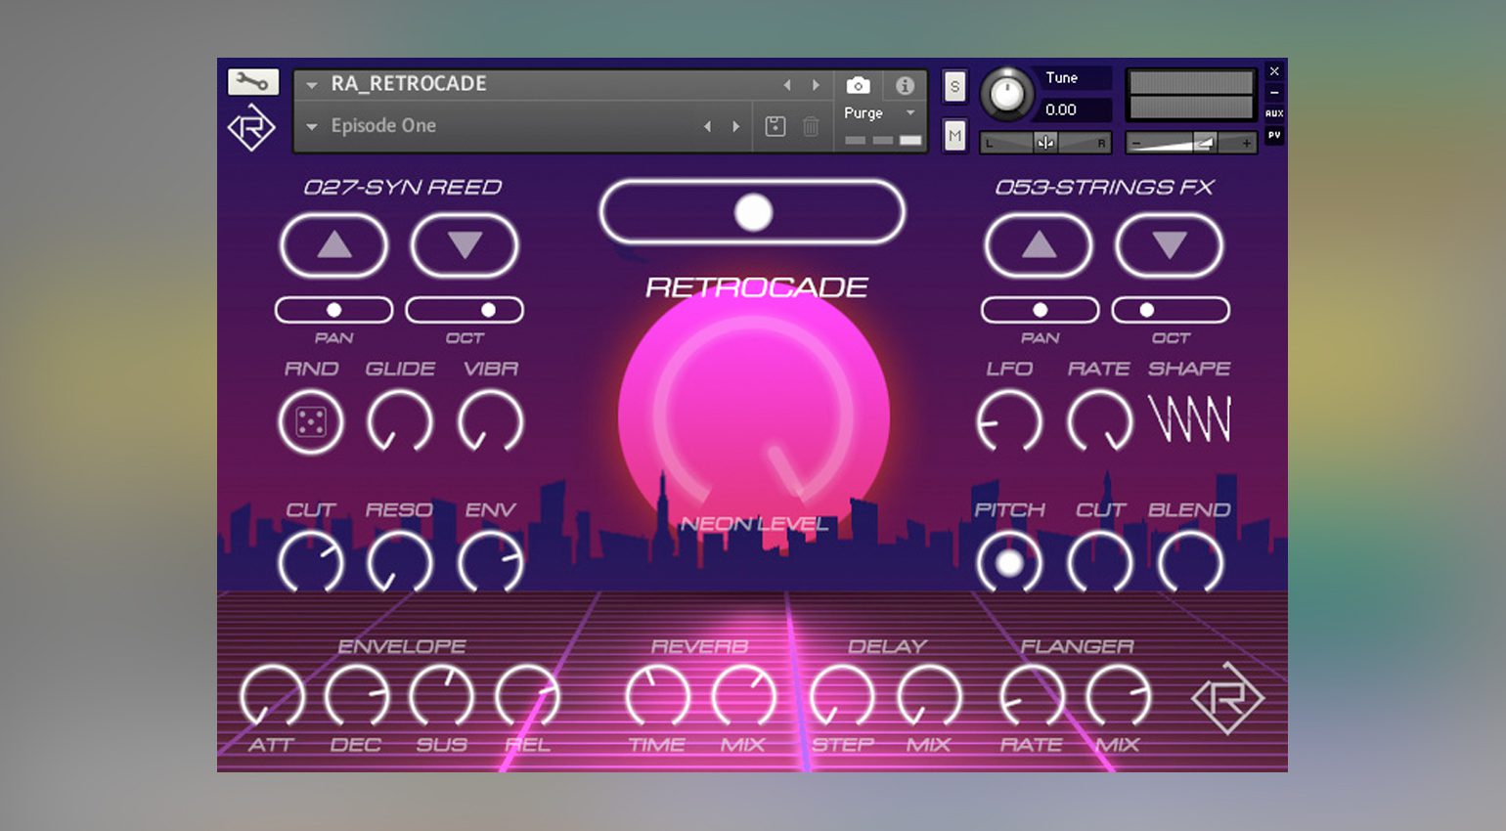Expand the Episode One preset dropdown
The width and height of the screenshot is (1506, 831).
pos(312,126)
